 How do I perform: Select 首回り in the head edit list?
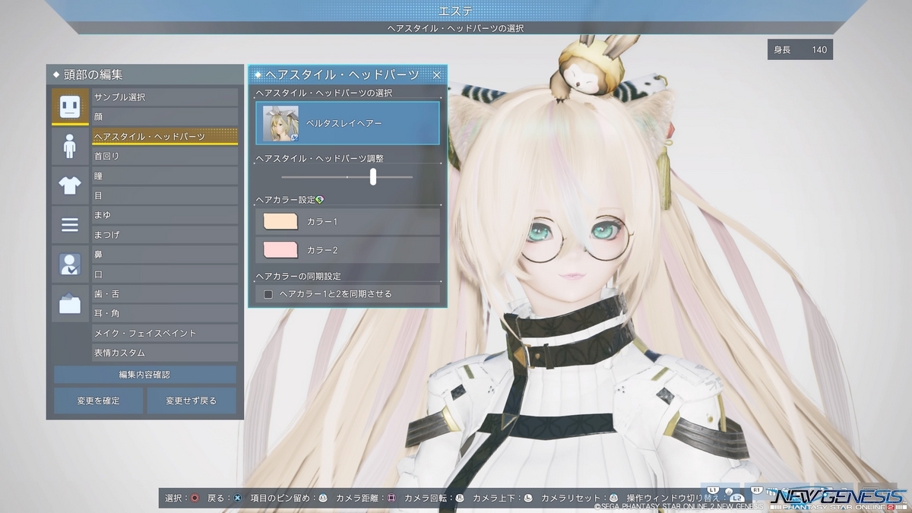click(165, 156)
